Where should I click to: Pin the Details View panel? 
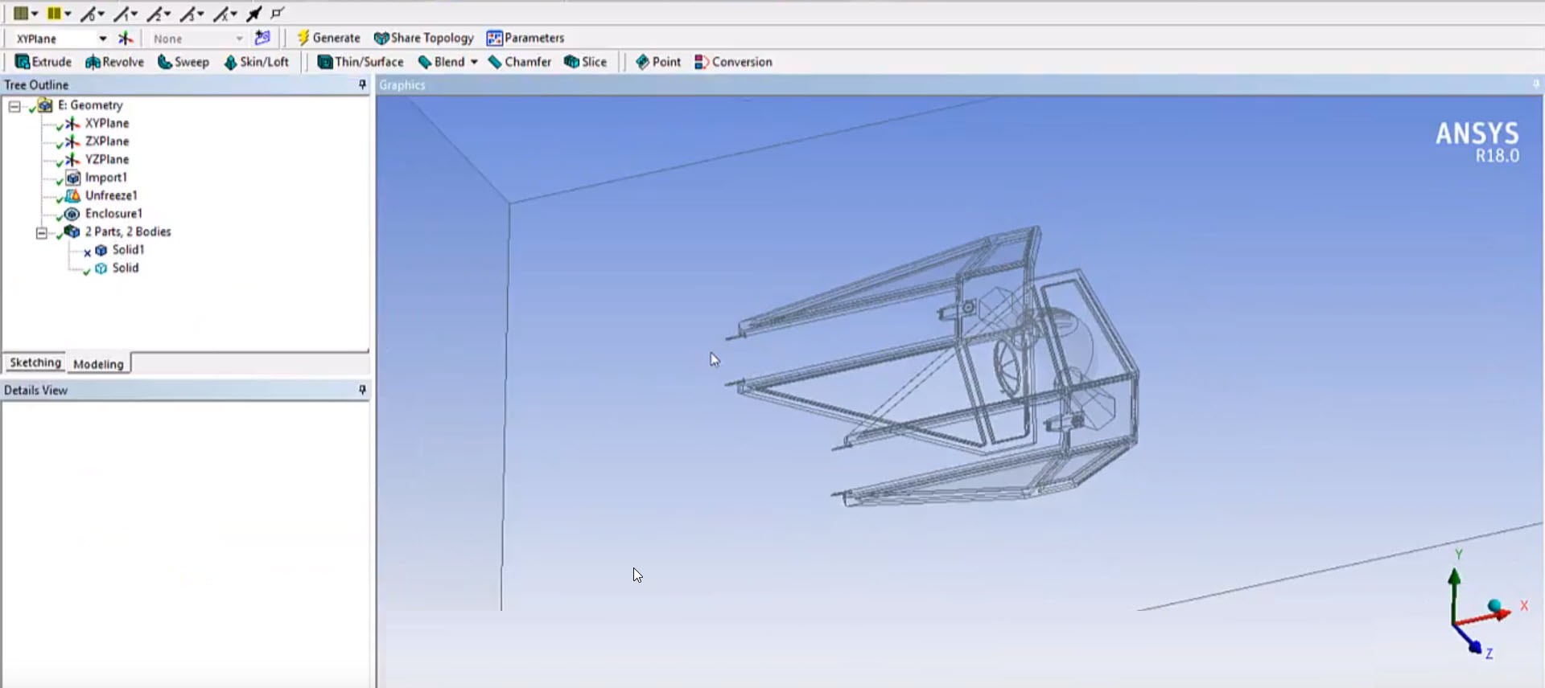point(362,390)
